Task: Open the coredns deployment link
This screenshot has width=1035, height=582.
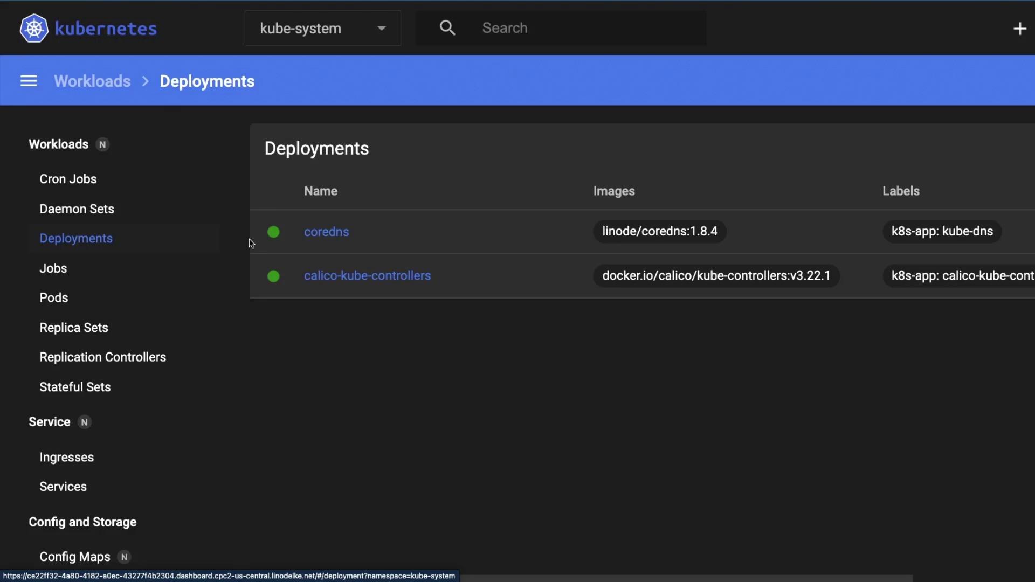Action: (x=326, y=232)
